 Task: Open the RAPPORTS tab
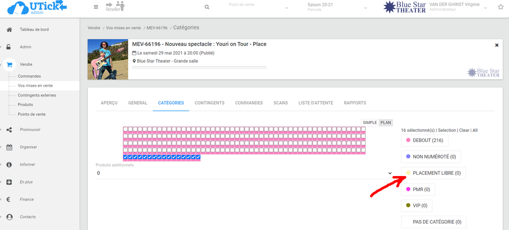(x=354, y=103)
